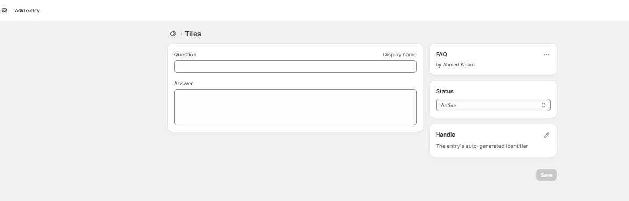The width and height of the screenshot is (629, 201).
Task: Click the metaobject icon beside Add entry
Action: pyautogui.click(x=4, y=11)
